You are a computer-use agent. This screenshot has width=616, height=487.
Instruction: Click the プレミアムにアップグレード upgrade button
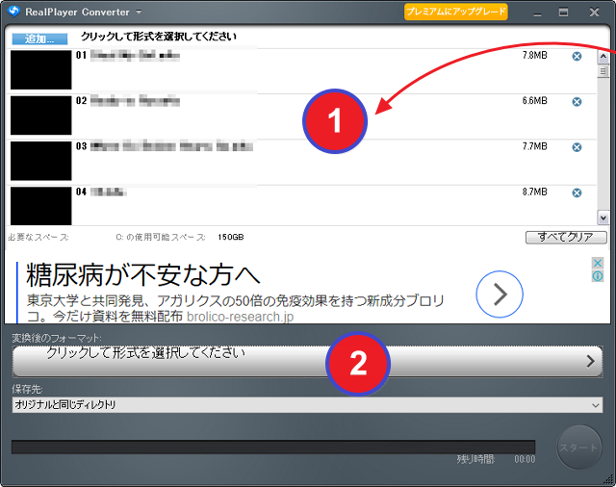point(455,12)
